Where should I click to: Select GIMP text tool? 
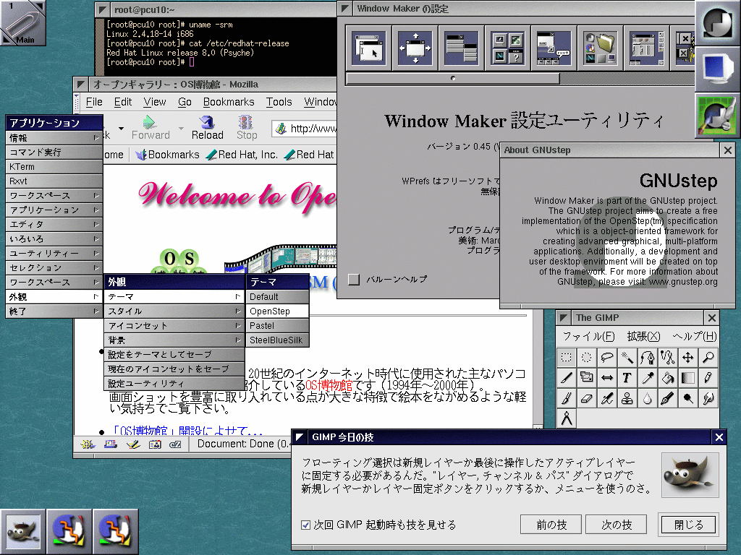coord(627,377)
